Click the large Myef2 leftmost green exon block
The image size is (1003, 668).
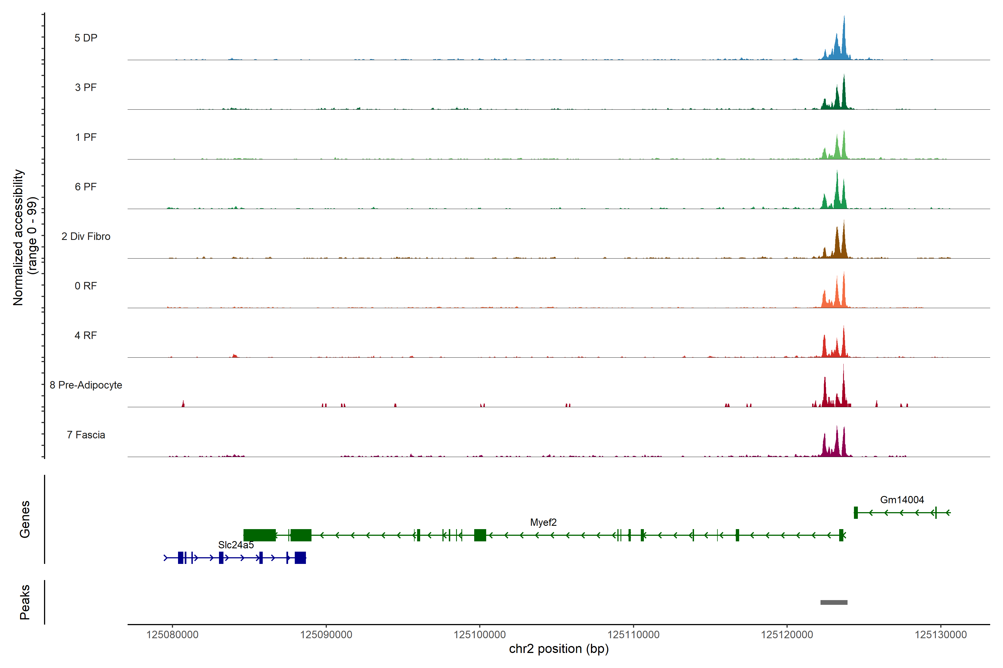pyautogui.click(x=259, y=535)
